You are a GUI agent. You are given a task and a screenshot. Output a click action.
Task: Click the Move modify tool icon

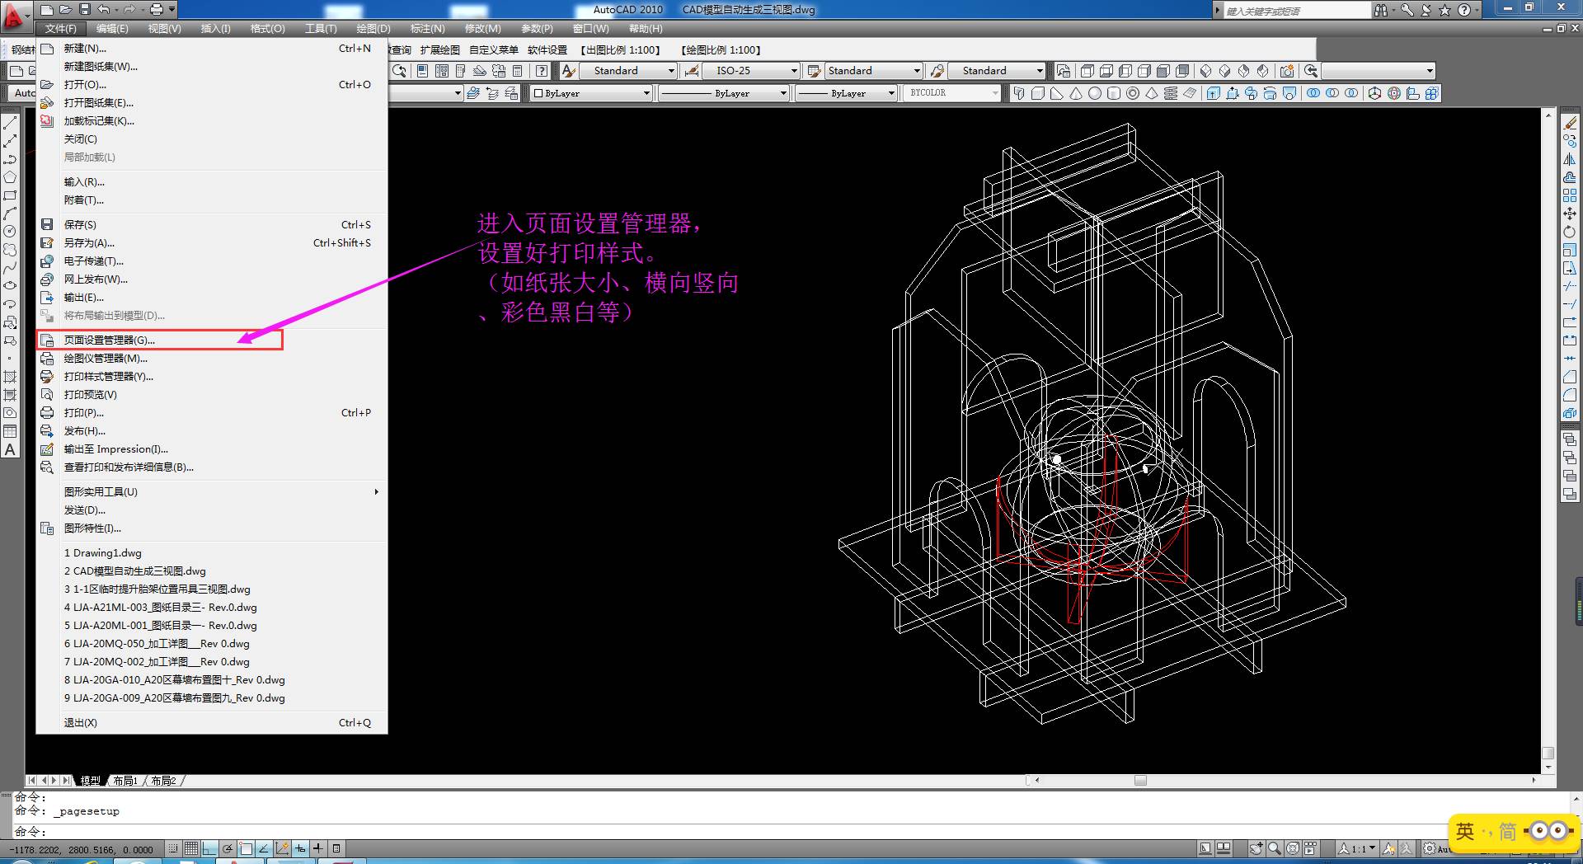point(1570,214)
